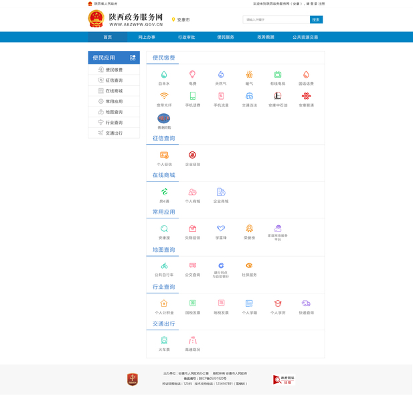Open the 手机话费 mobile top-up icon
The image size is (413, 402).
click(x=193, y=96)
